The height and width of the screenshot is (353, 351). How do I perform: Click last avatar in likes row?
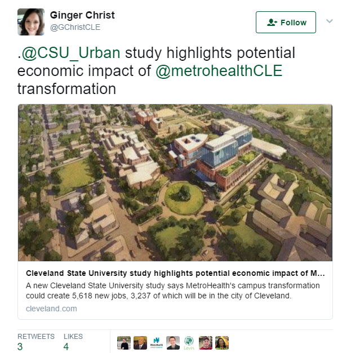222,343
